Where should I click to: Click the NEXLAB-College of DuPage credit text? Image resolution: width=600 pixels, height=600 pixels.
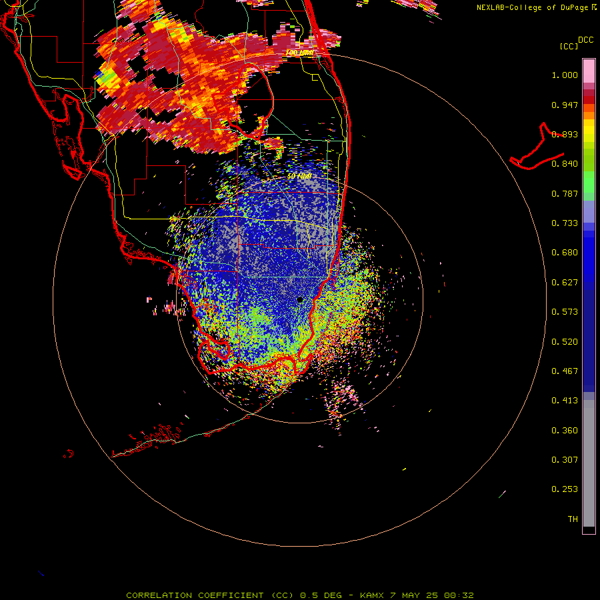pyautogui.click(x=532, y=7)
